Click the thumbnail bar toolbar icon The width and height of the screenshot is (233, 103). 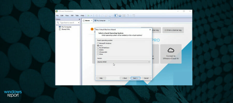pos(120,15)
